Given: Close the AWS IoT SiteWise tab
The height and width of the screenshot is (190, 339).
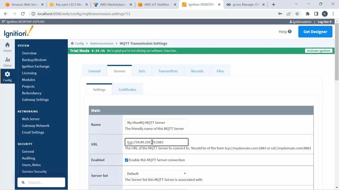Looking at the screenshot, I should tap(175, 5).
